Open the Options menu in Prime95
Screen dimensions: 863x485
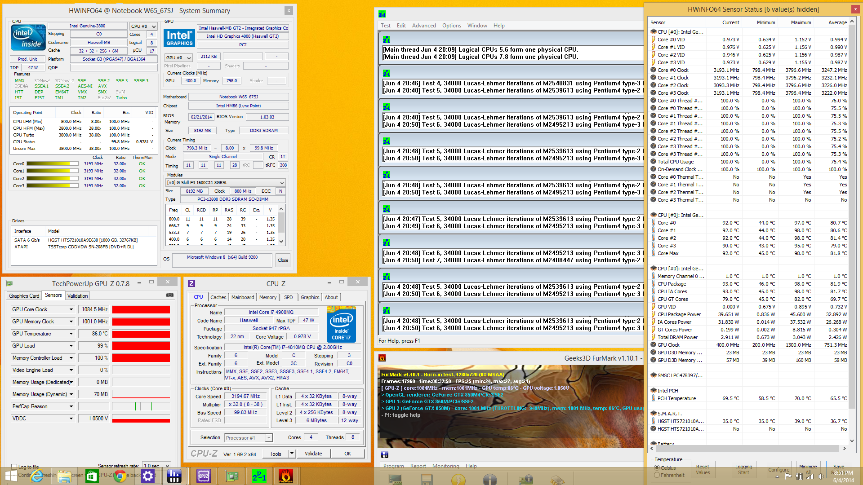pos(451,26)
